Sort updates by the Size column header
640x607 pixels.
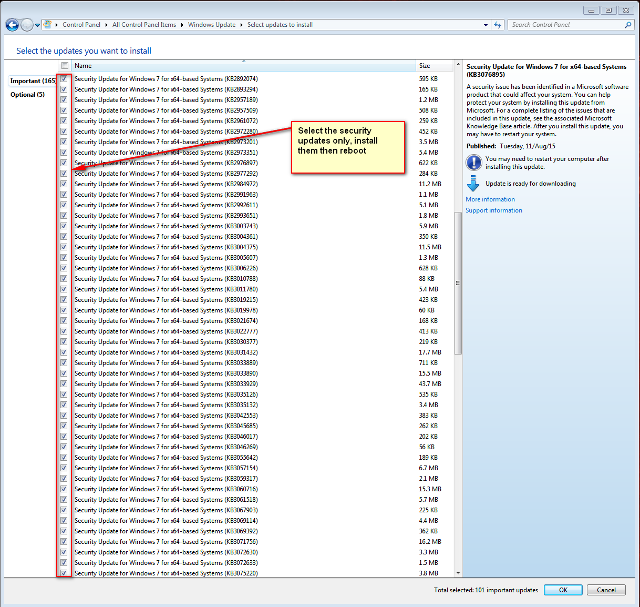(435, 66)
